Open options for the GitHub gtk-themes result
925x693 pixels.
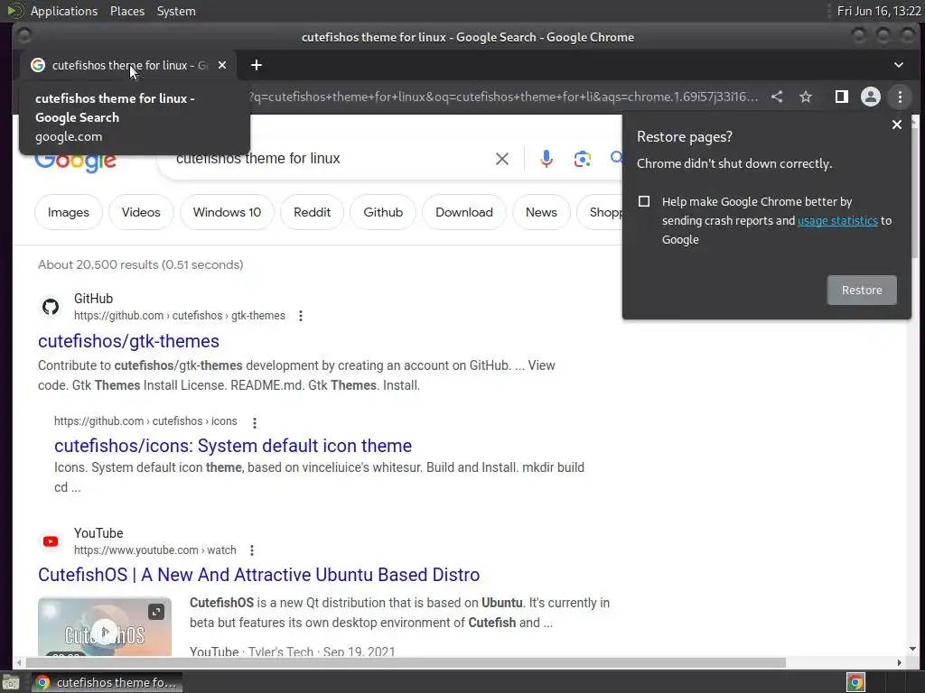[301, 316]
